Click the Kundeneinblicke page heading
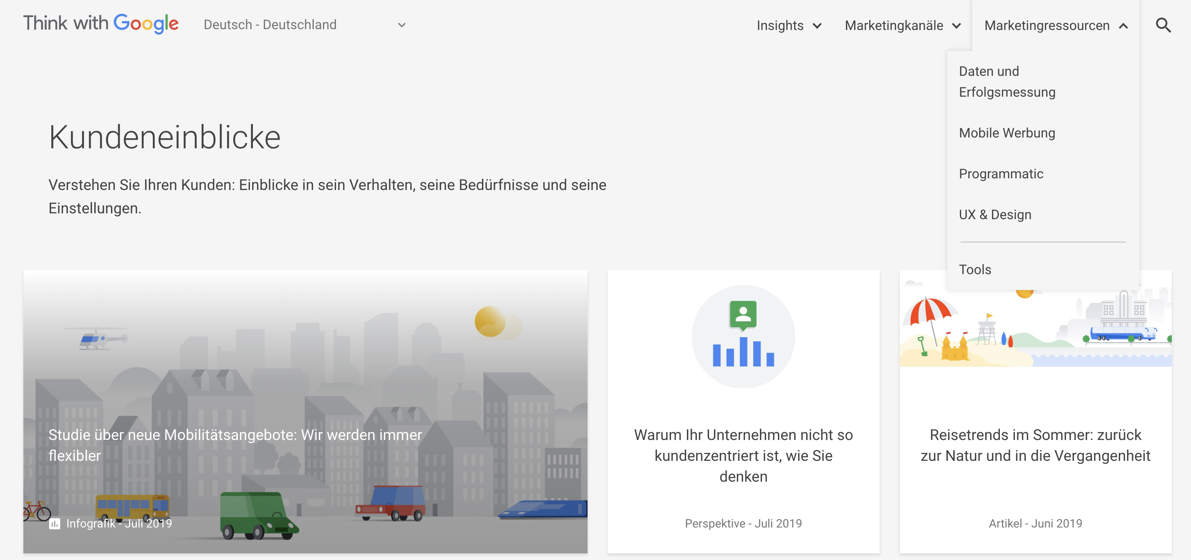Viewport: 1191px width, 560px height. tap(164, 137)
